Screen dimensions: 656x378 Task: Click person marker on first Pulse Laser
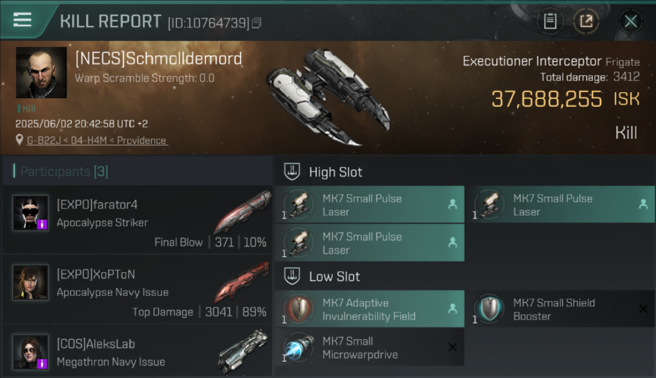453,204
